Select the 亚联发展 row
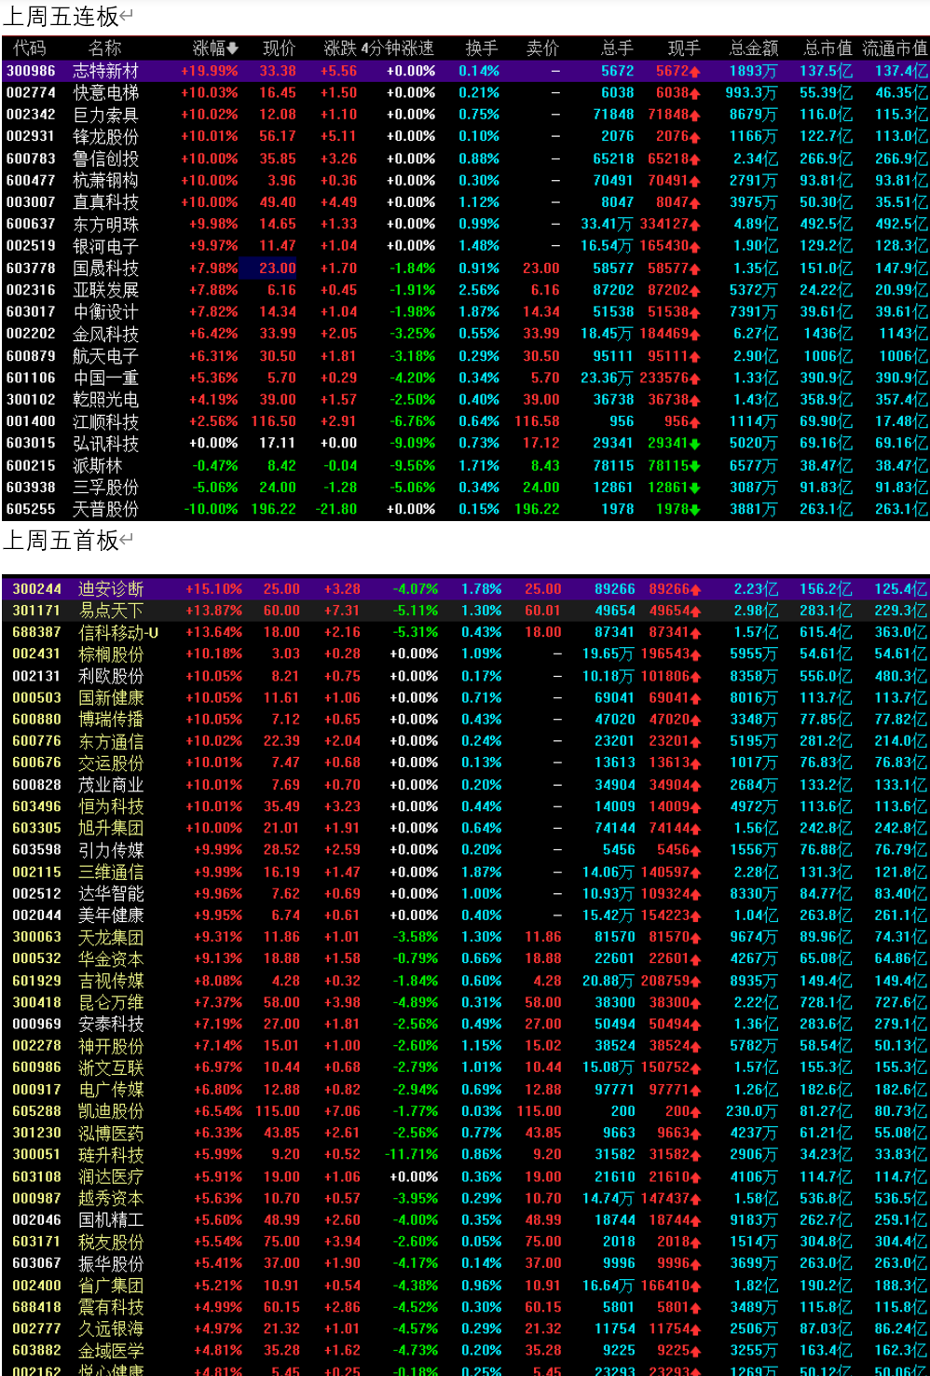Image resolution: width=930 pixels, height=1376 pixels. 465,290
